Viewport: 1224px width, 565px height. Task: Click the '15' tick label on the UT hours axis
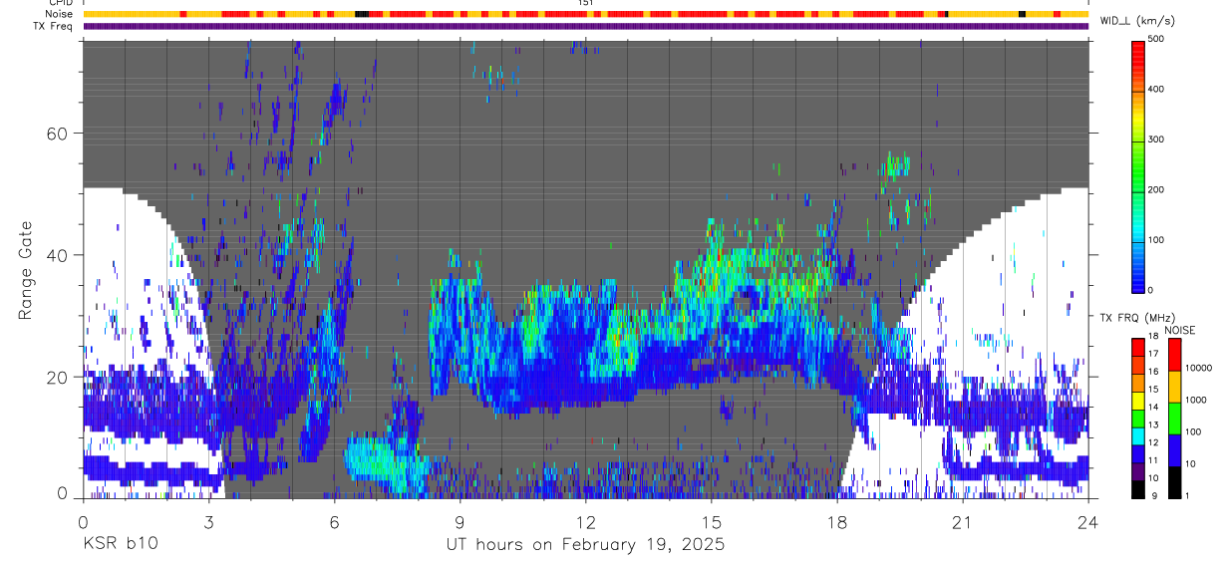[712, 521]
